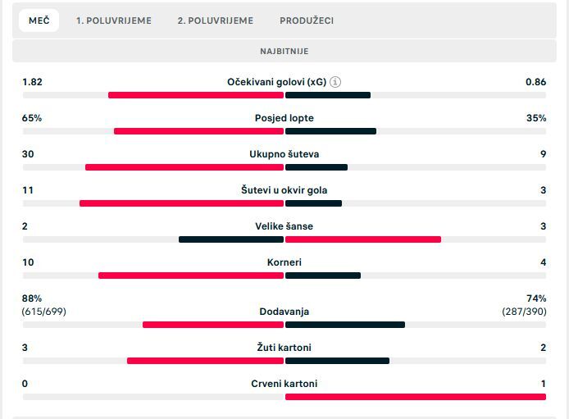Click the Žuti kartoni red bar

205,361
